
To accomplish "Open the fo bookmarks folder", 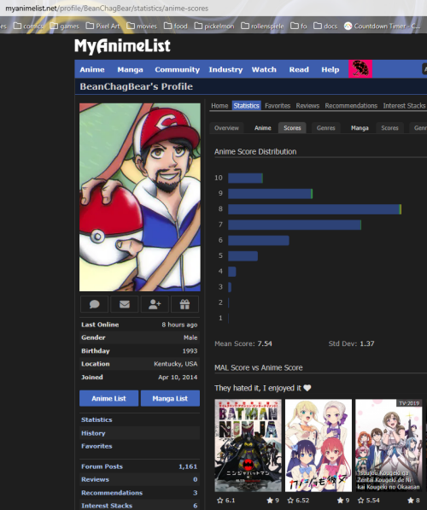I will [299, 26].
